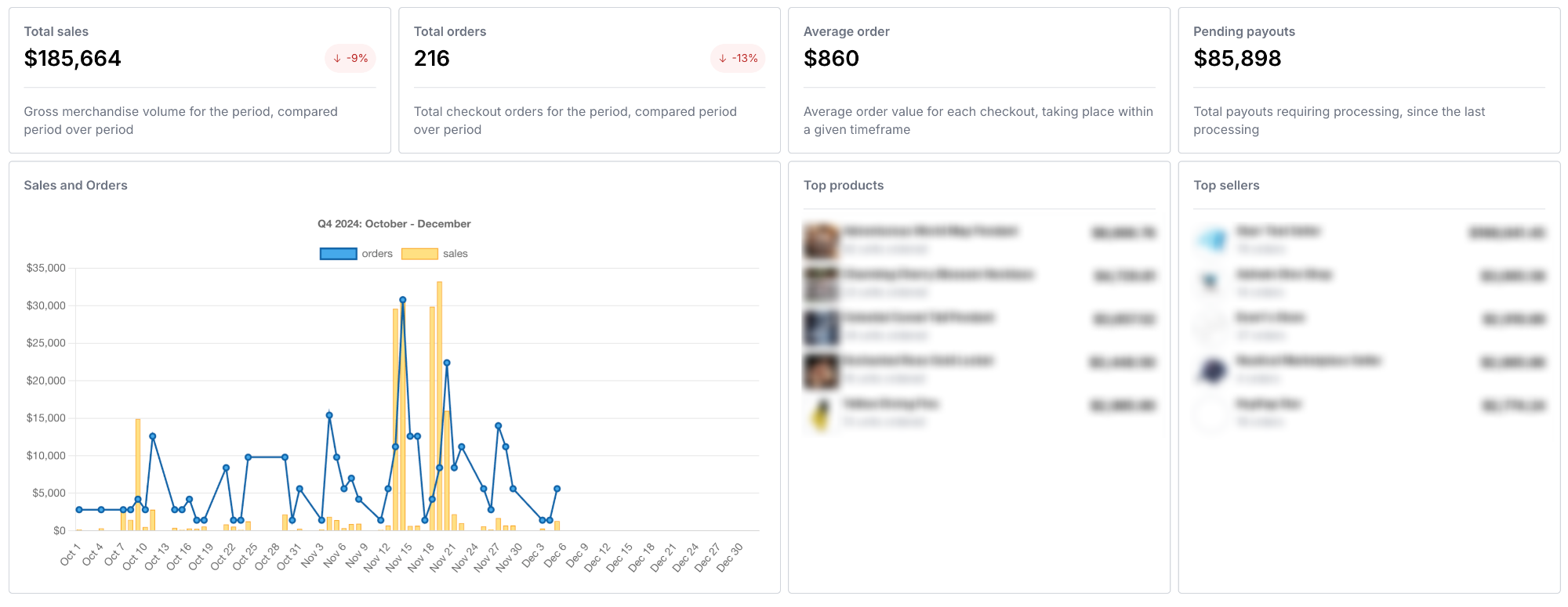Click the Q4 2024 chart title
1568x607 pixels.
[x=394, y=224]
